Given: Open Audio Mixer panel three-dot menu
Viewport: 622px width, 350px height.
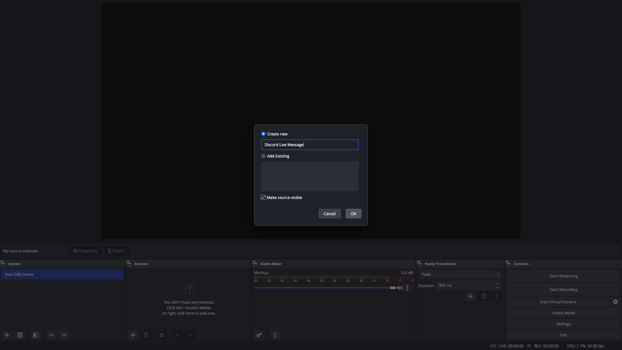Looking at the screenshot, I should [x=275, y=335].
